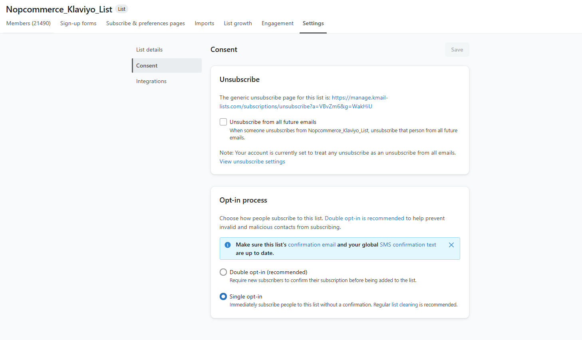The height and width of the screenshot is (340, 582).
Task: Select the Settings tab
Action: click(313, 23)
